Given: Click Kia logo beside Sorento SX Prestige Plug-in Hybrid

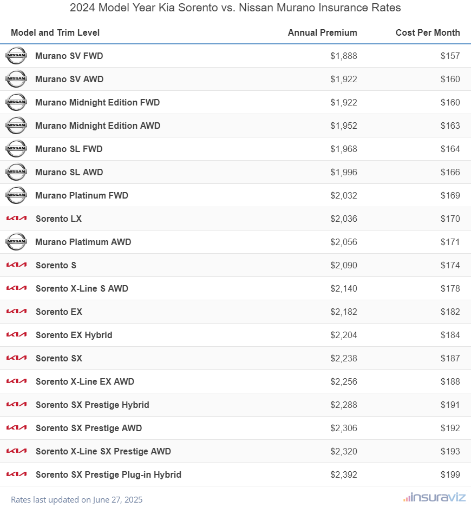Looking at the screenshot, I should coord(17,474).
